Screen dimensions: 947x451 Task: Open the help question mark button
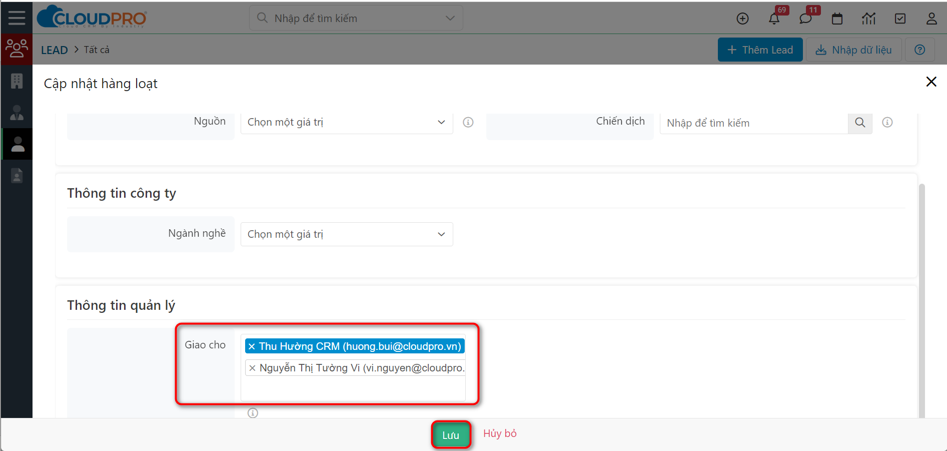pyautogui.click(x=919, y=50)
